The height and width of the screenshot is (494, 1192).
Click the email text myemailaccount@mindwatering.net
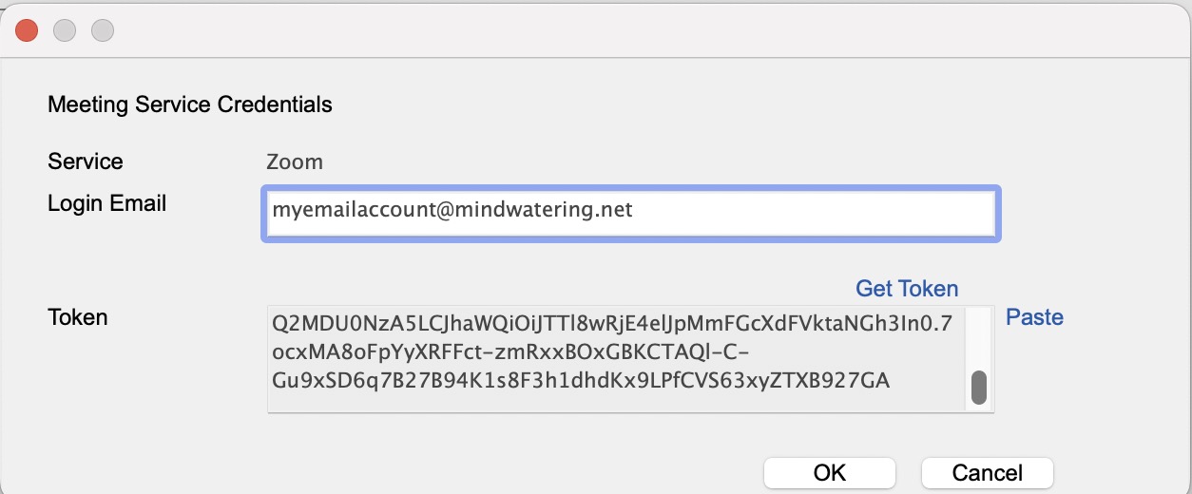(x=452, y=209)
